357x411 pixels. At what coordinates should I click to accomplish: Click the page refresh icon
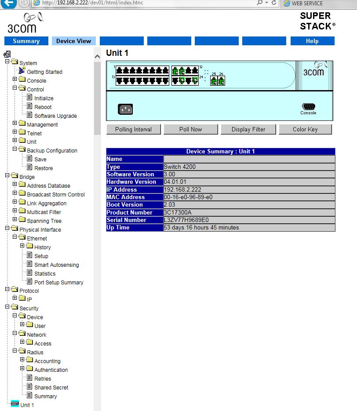pos(274,3)
